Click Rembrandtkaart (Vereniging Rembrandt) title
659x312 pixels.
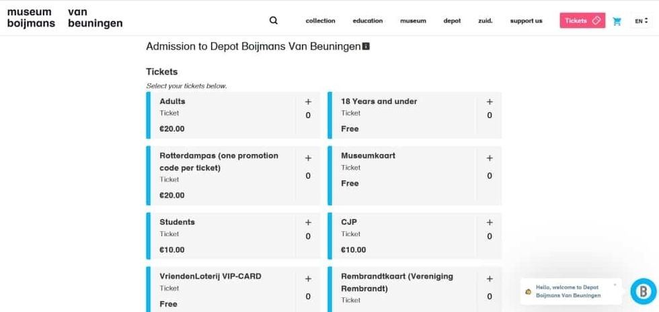pos(397,282)
